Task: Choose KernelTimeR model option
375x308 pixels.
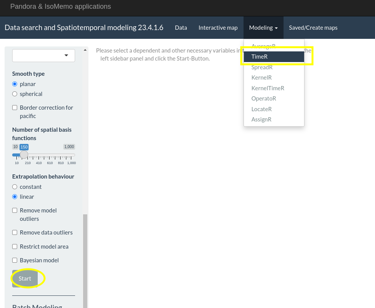Action: tap(268, 88)
